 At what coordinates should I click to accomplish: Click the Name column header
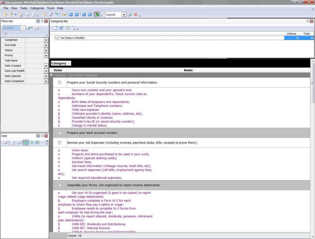pyautogui.click(x=188, y=70)
